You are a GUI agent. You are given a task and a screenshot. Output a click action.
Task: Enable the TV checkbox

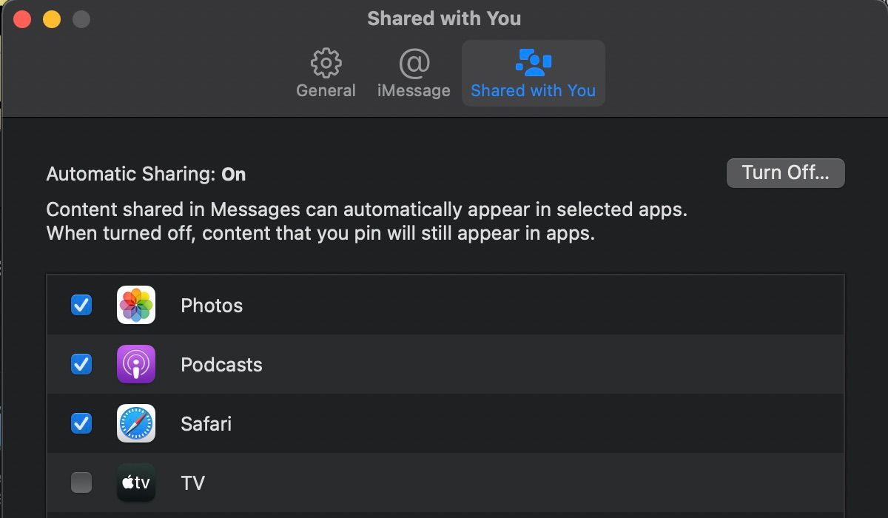(x=81, y=482)
